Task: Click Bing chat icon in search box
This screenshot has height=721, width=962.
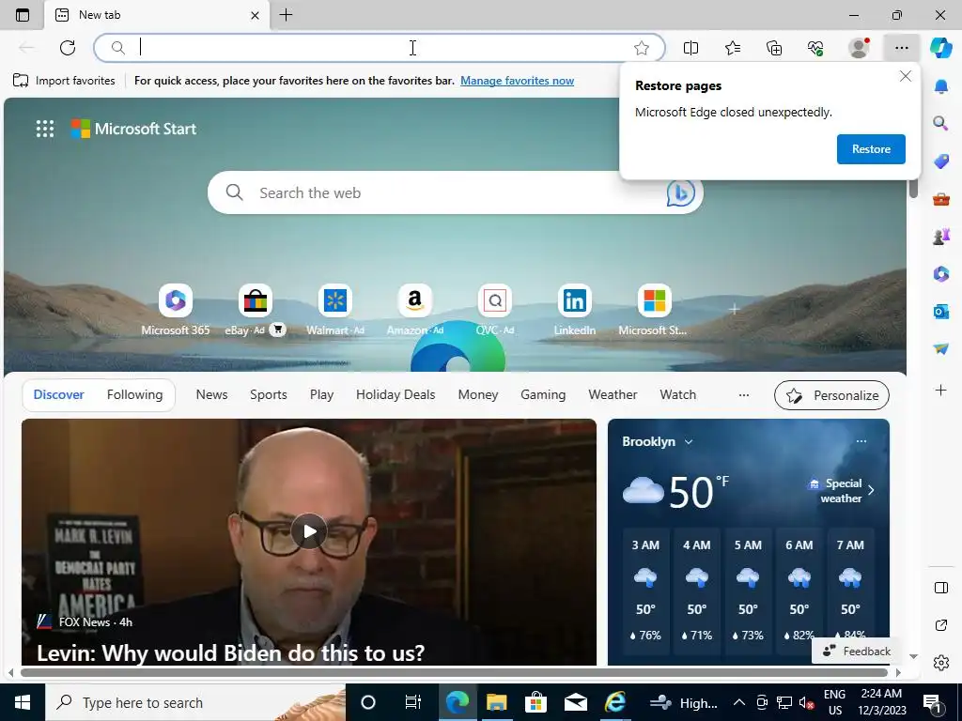Action: [x=680, y=192]
